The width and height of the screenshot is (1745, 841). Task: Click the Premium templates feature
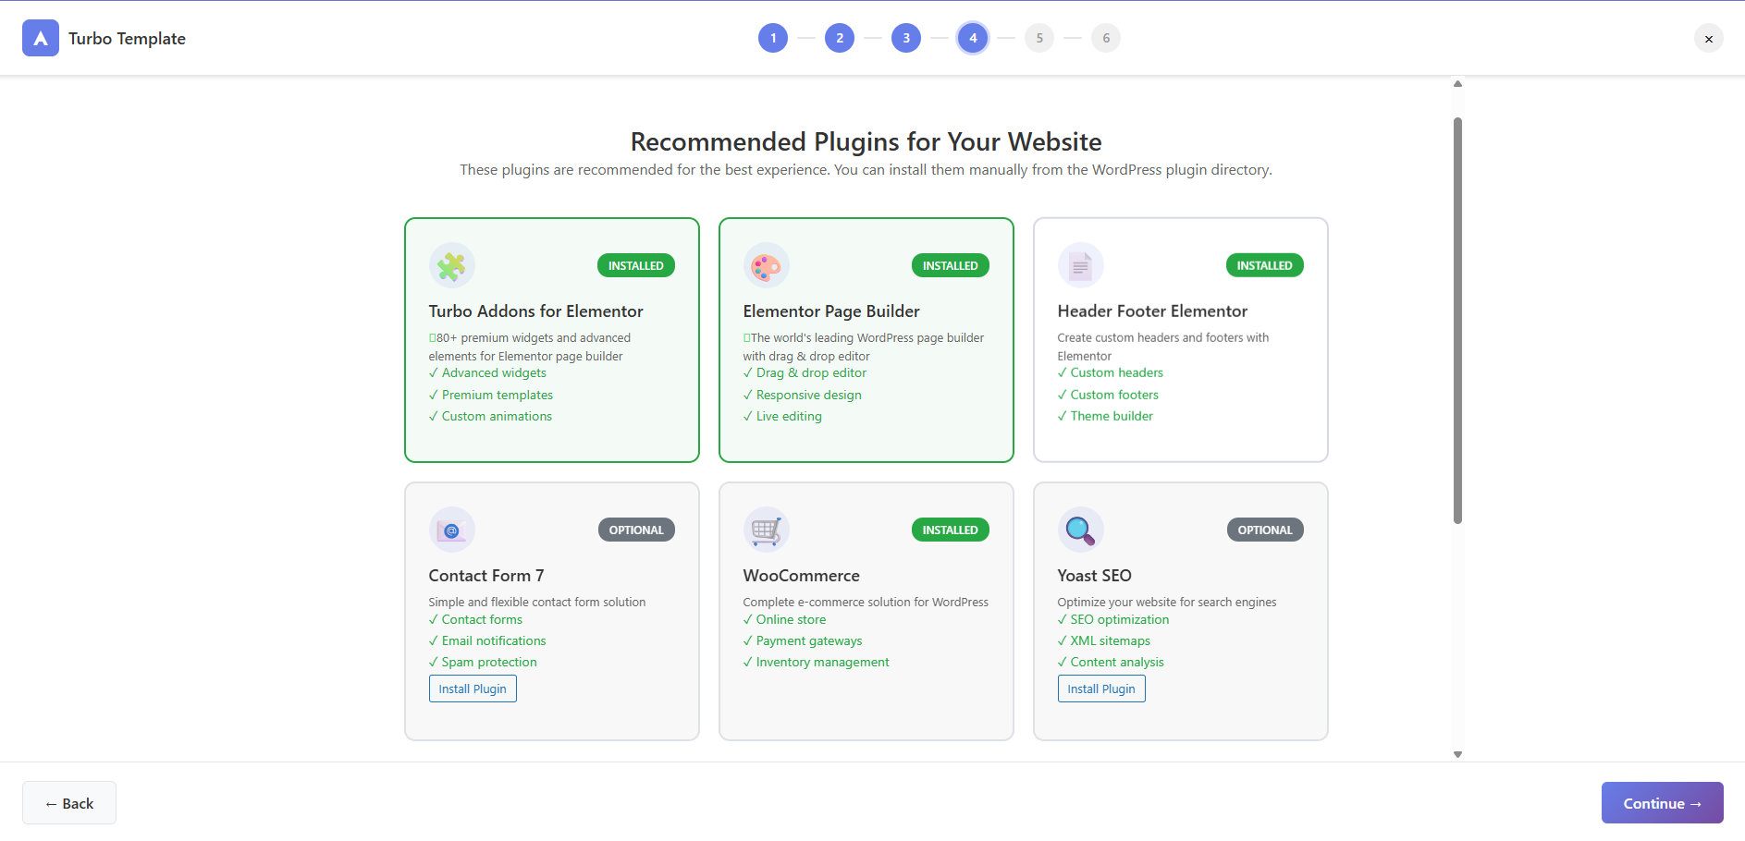491,395
